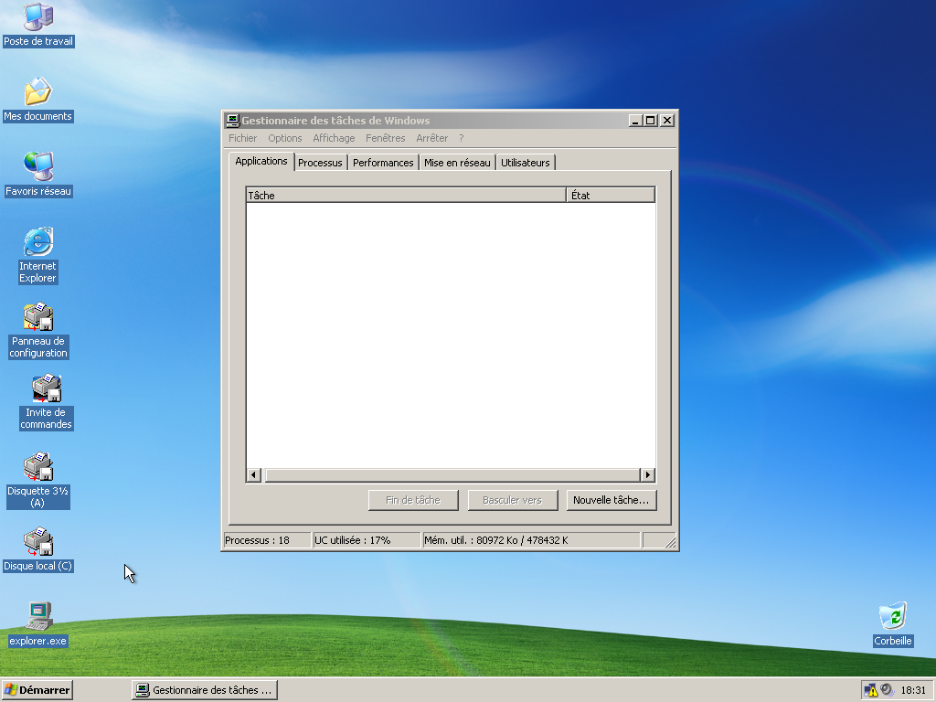Click the right arrow of horizontal scrollbar

[x=647, y=475]
